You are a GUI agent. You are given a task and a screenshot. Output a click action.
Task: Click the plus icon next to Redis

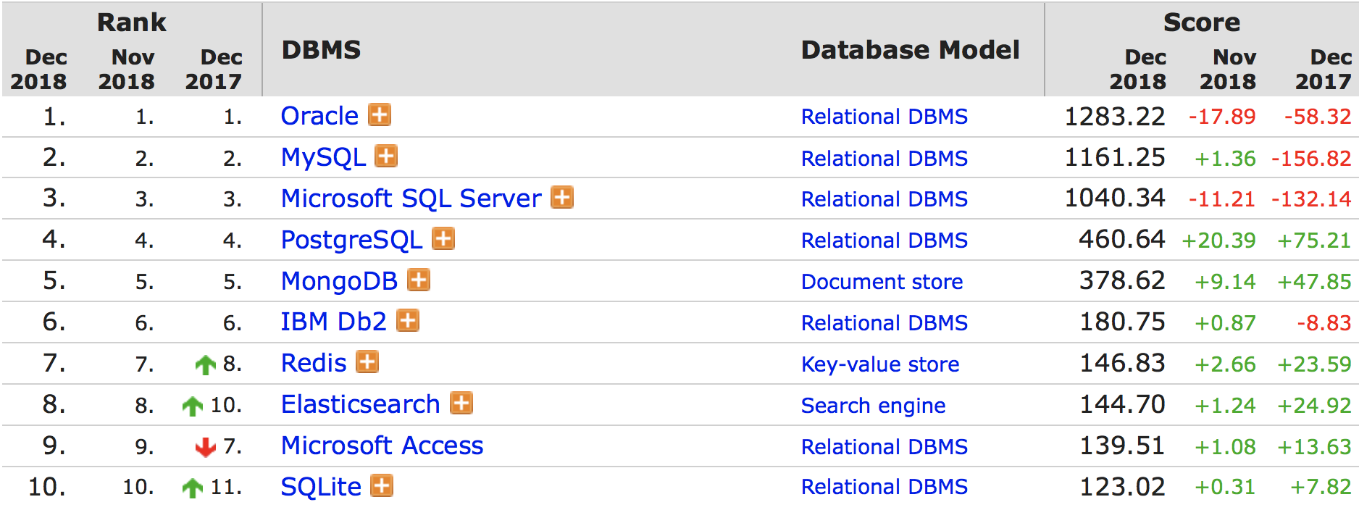[368, 362]
